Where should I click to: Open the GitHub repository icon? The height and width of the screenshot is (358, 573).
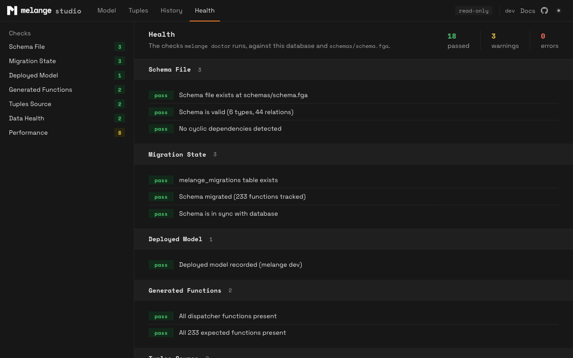tap(544, 10)
